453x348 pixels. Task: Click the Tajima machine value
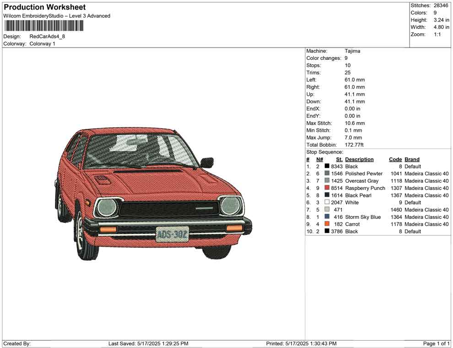352,51
